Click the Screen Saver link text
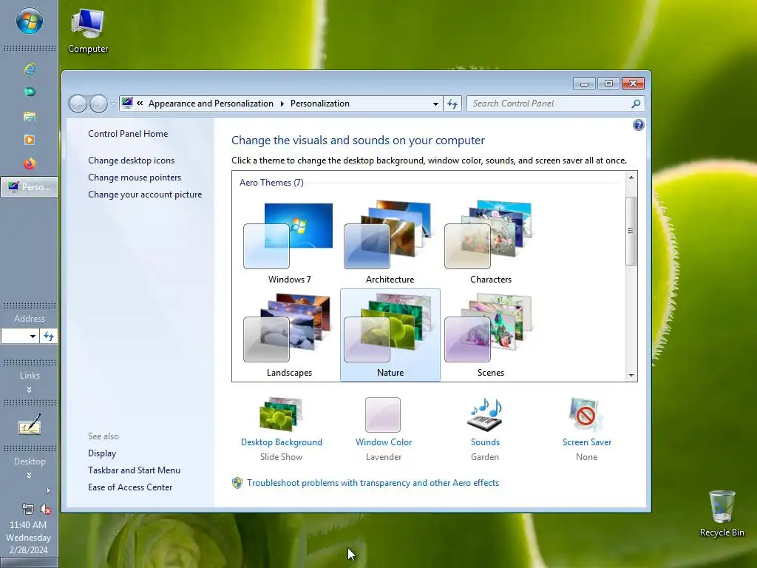 586,442
